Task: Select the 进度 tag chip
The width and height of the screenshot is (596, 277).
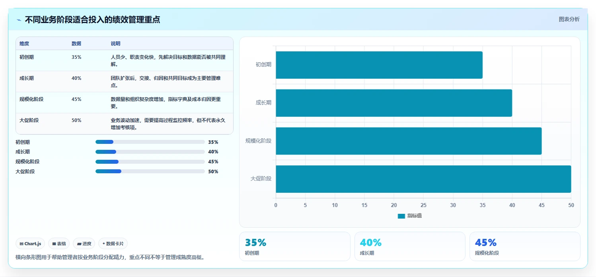Action: pyautogui.click(x=84, y=244)
